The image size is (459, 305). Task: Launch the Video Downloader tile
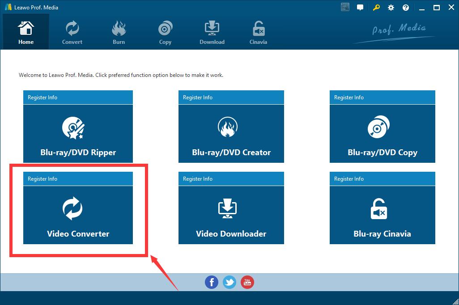(x=231, y=215)
